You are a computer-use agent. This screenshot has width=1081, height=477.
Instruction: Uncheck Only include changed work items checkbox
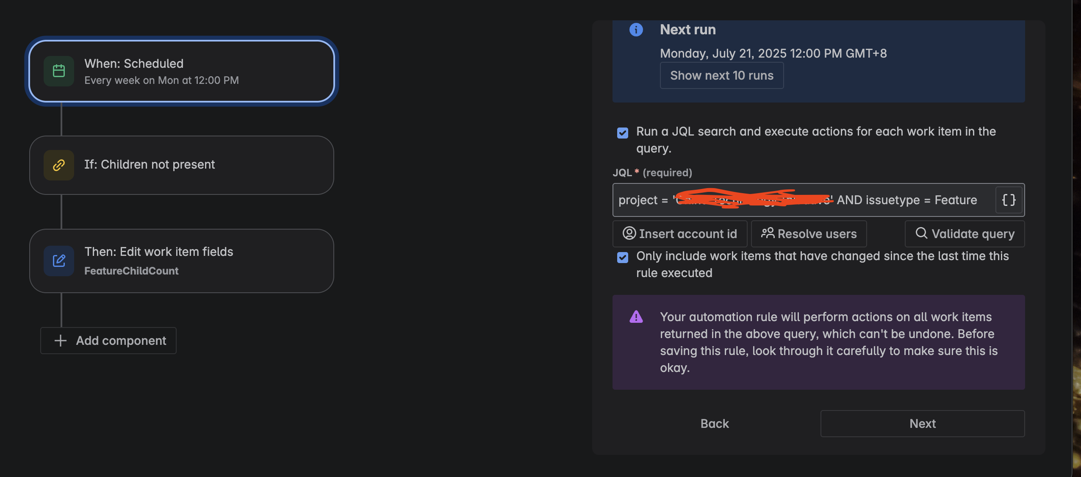point(623,258)
